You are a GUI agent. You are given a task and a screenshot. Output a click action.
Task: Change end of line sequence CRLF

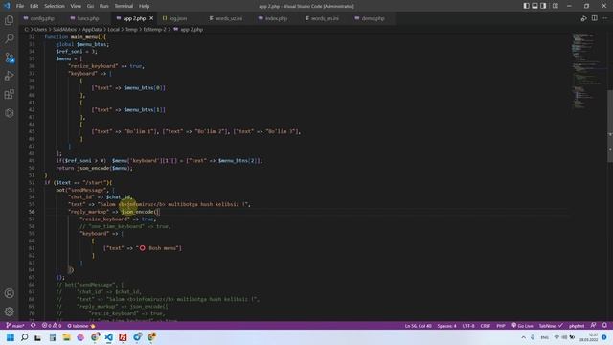pos(486,326)
